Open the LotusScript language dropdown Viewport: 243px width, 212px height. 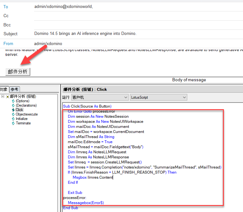click(158, 97)
